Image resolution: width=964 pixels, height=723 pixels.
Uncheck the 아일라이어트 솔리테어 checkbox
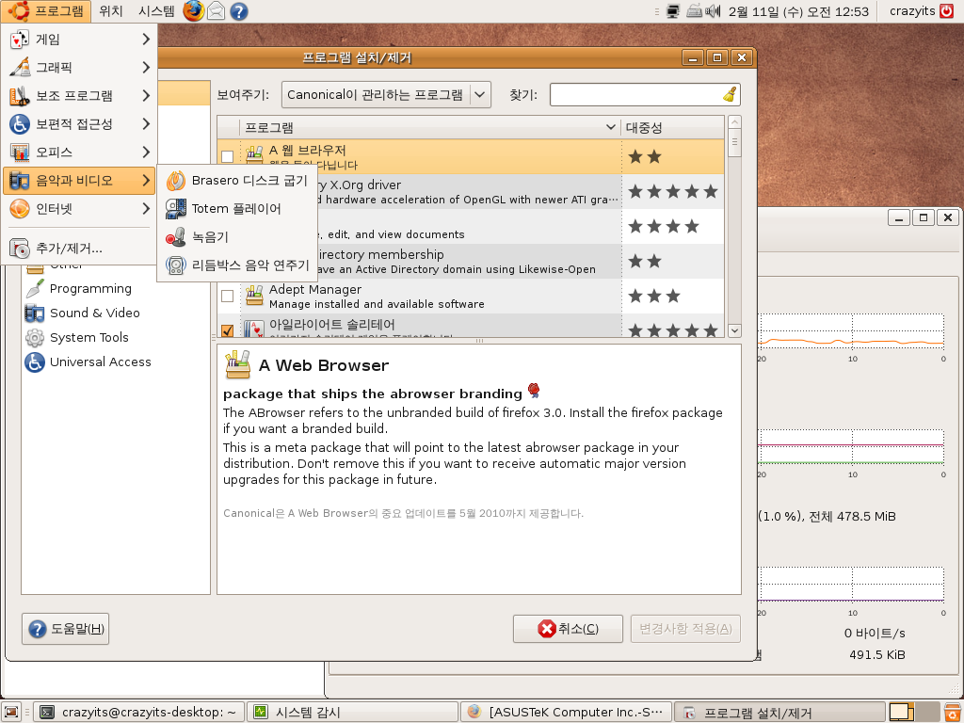pos(228,330)
